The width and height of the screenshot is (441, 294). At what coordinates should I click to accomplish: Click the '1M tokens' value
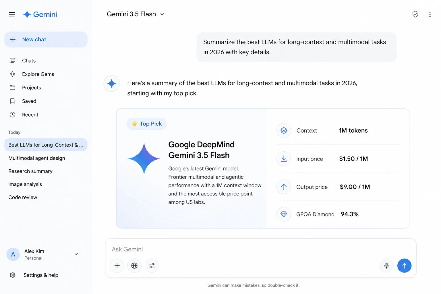pos(353,130)
